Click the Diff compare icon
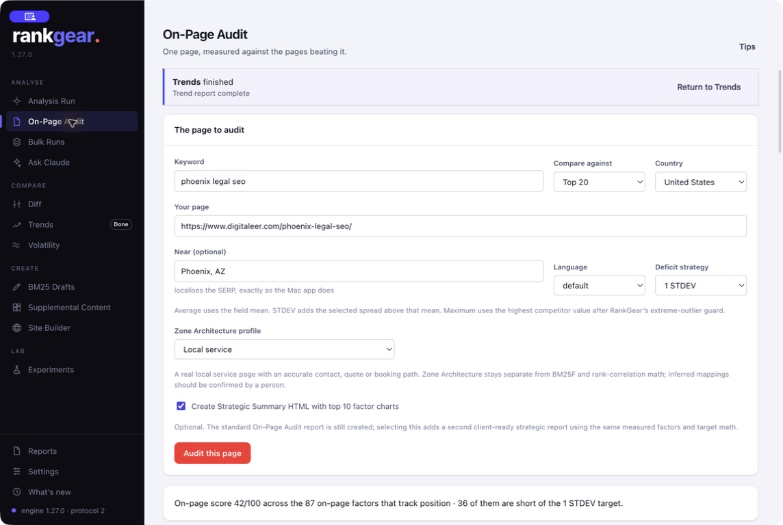This screenshot has width=783, height=525. coord(17,204)
